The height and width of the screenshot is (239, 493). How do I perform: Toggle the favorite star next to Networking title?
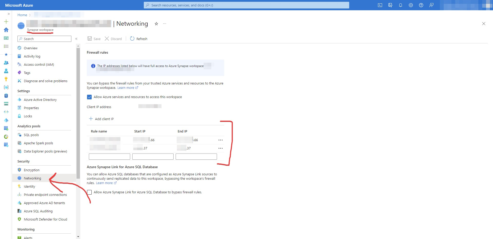(156, 24)
